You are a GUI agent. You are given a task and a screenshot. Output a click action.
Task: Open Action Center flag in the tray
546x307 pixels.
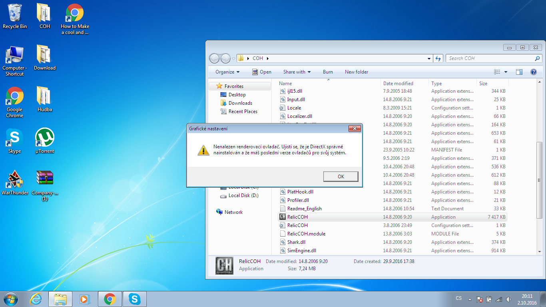coord(479,299)
